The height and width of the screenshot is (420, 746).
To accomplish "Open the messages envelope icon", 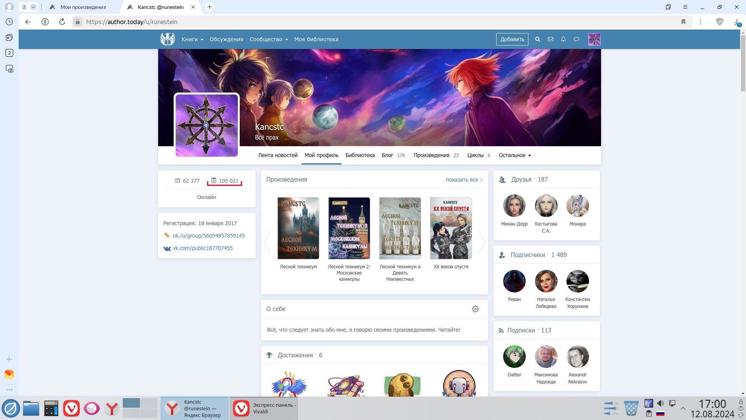I will pos(551,39).
